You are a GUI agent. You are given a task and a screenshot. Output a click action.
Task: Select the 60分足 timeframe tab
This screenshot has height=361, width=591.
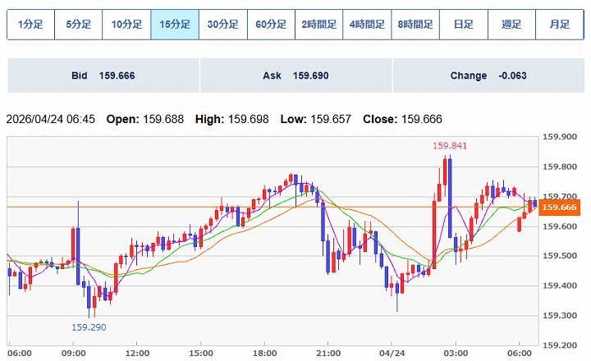(x=271, y=25)
